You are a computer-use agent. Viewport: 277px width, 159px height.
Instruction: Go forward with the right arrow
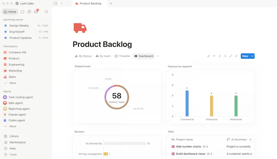click(x=68, y=3)
